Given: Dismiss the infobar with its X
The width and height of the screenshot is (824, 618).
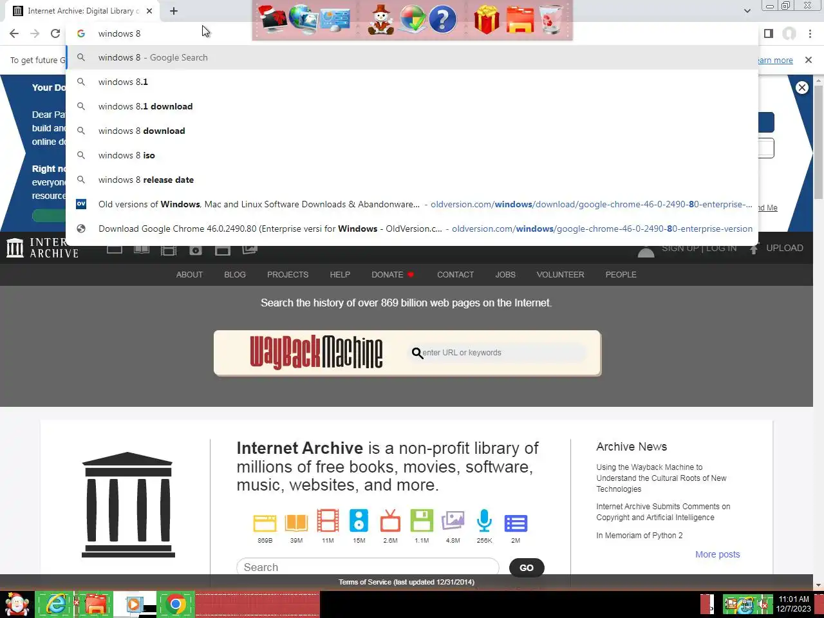Looking at the screenshot, I should point(809,60).
